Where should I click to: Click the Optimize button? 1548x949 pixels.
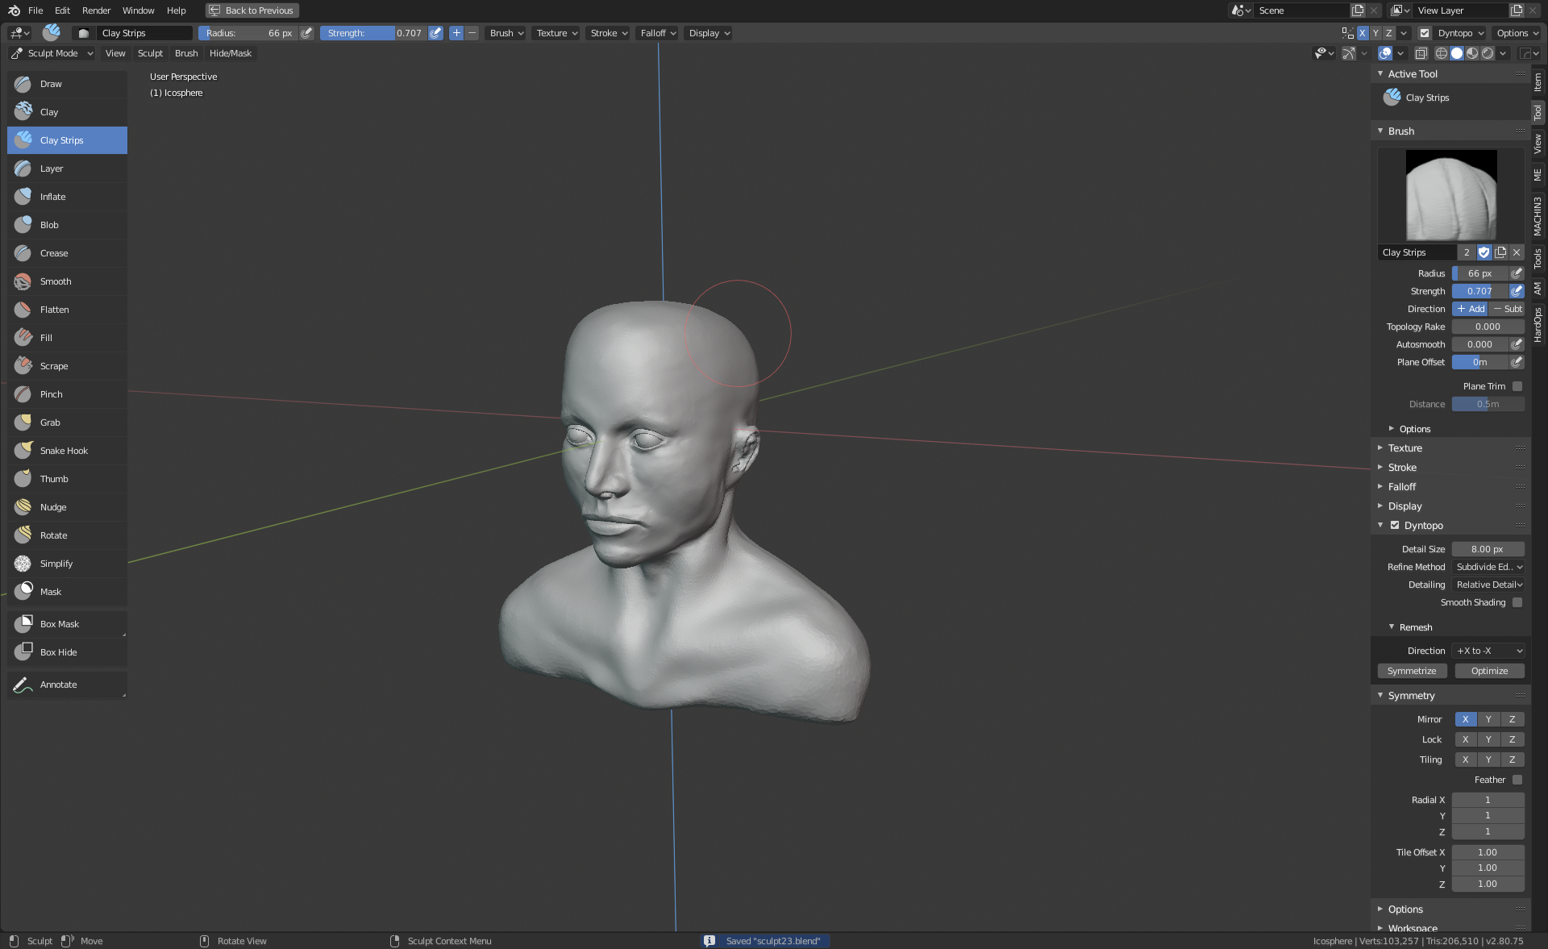1489,671
